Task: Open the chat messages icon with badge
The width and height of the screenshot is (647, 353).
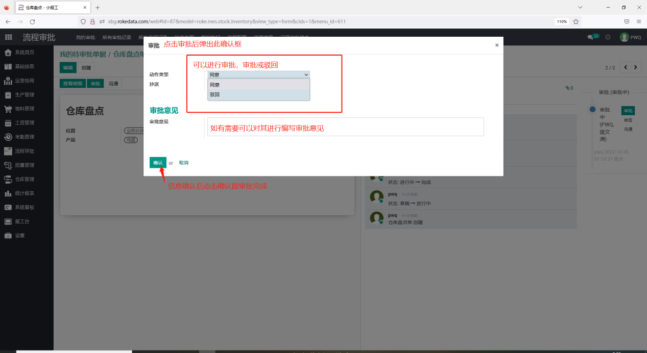Action: [x=592, y=37]
